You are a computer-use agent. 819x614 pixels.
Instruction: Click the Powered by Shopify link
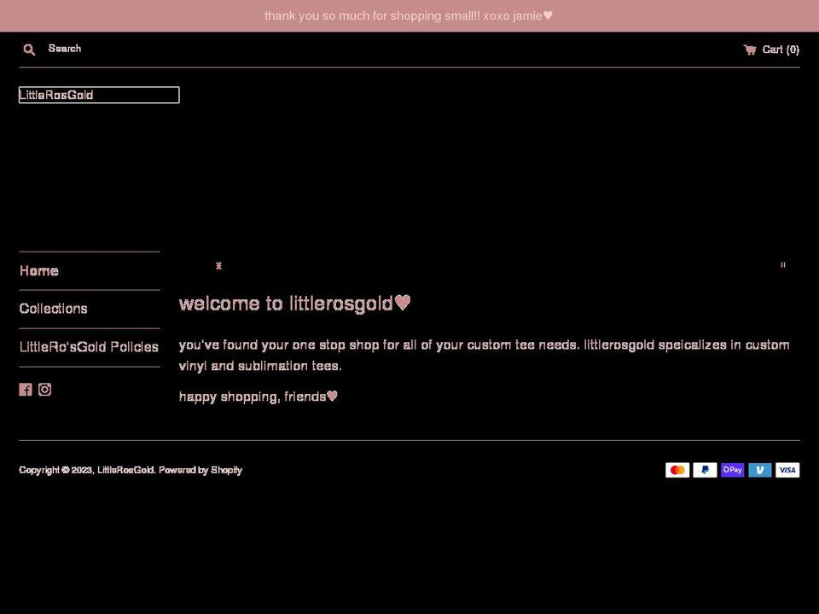[200, 470]
